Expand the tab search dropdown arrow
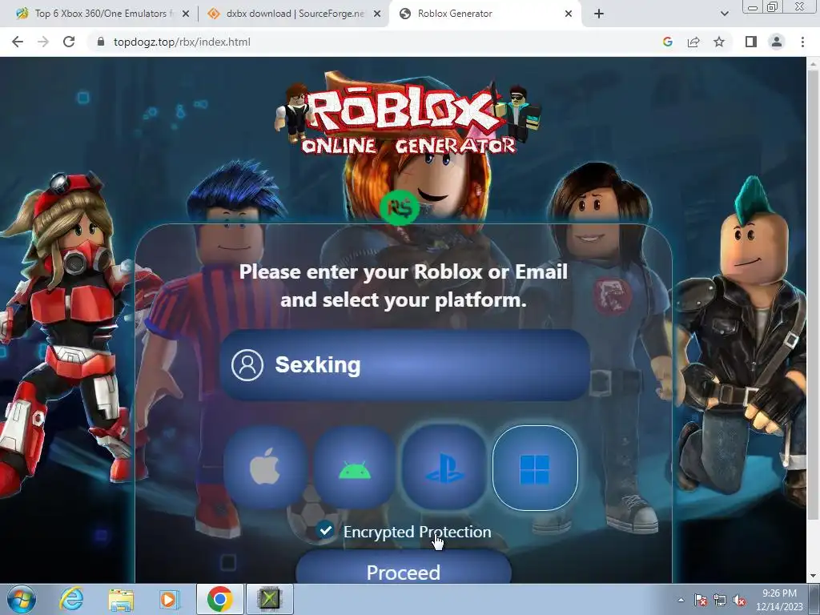Screen dimensions: 820x615 pyautogui.click(x=724, y=14)
